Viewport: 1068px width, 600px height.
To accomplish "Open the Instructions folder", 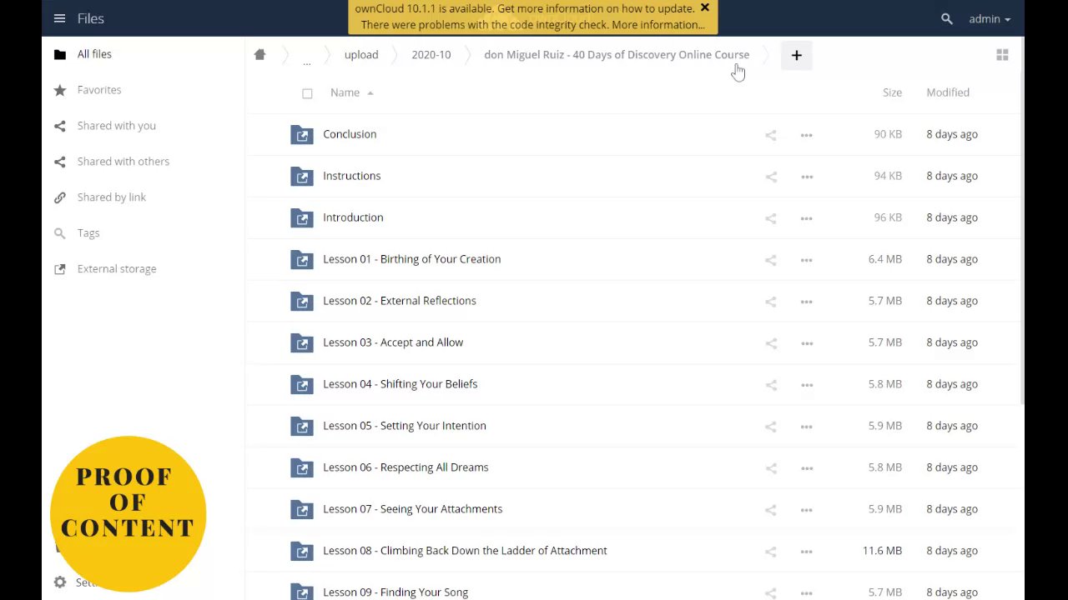I will tap(351, 176).
